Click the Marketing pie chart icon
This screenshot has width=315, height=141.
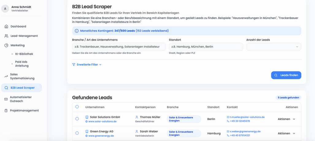[x=6, y=45]
